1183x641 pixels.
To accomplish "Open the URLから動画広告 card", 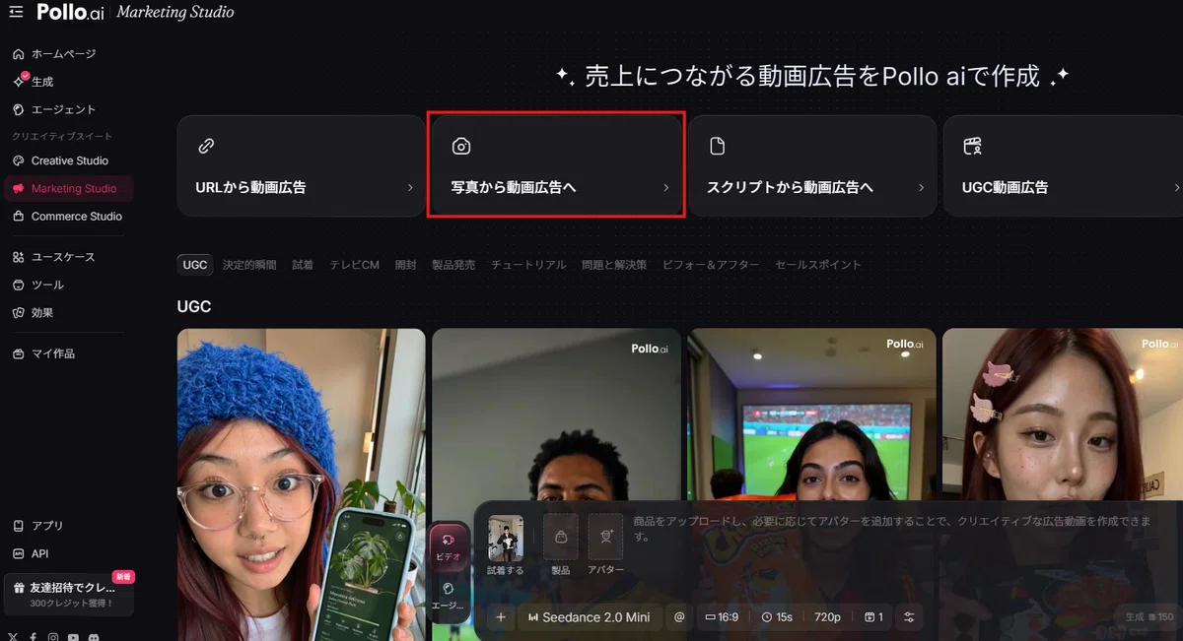I will click(301, 165).
